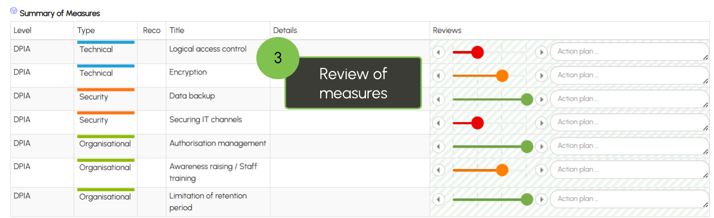
Task: Increase review level for Logical access control
Action: [541, 52]
